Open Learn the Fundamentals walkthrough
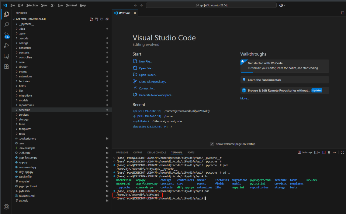 285,80
